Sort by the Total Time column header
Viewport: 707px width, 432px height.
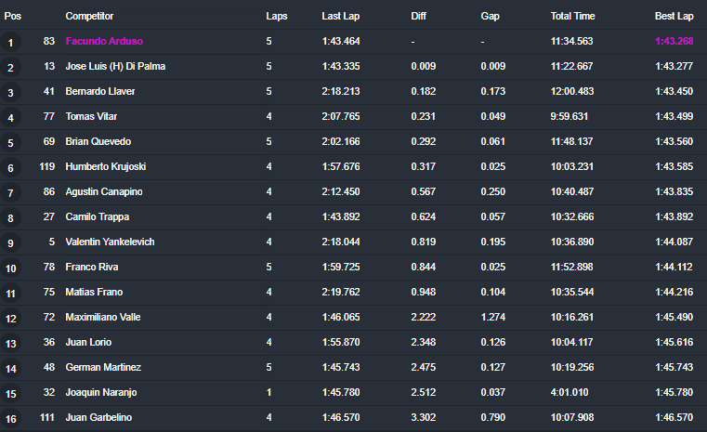coord(572,16)
